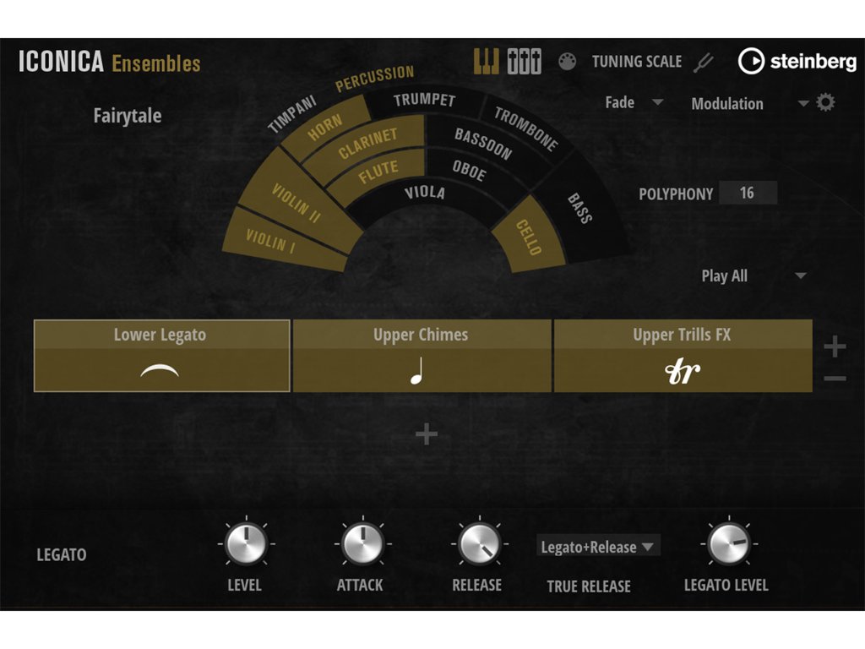Screen dimensions: 865x649
Task: Click the Polyphony value field
Action: pos(747,194)
